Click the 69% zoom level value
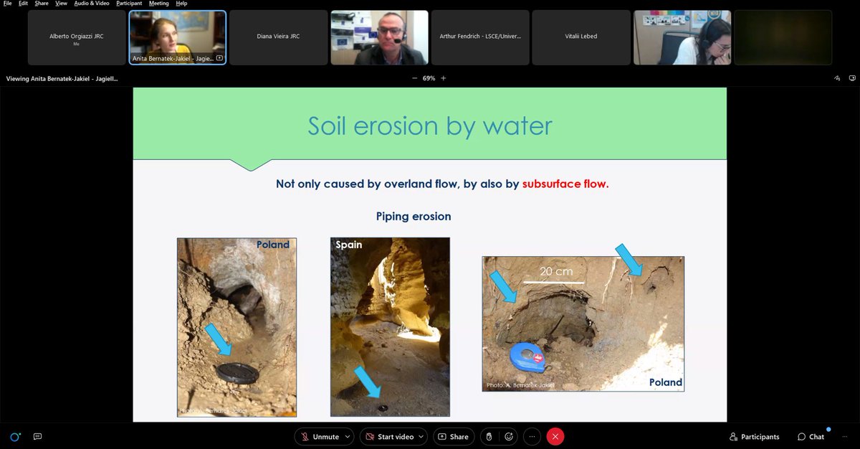This screenshot has width=860, height=449. (429, 78)
